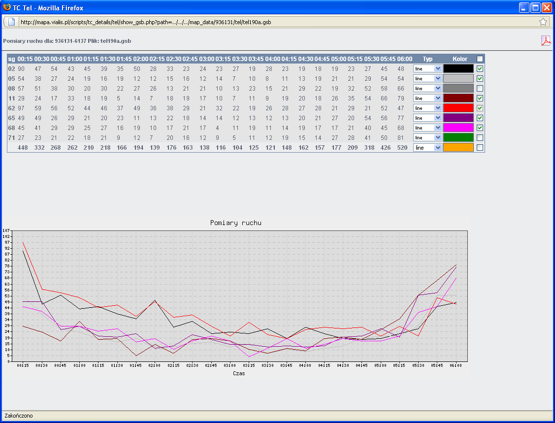Pick the light gray swatch for row 05
The width and height of the screenshot is (555, 423).
point(458,79)
